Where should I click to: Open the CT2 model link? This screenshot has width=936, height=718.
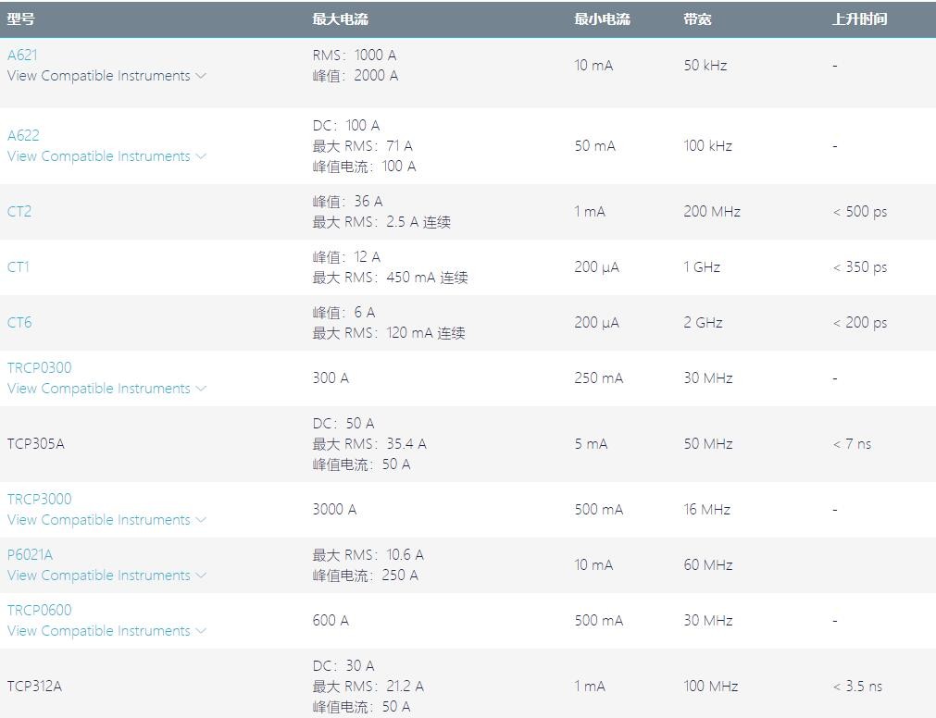click(x=19, y=212)
